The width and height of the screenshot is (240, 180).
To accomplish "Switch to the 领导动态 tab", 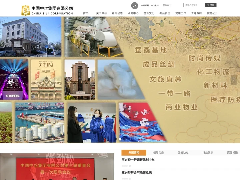I will (x=158, y=152).
